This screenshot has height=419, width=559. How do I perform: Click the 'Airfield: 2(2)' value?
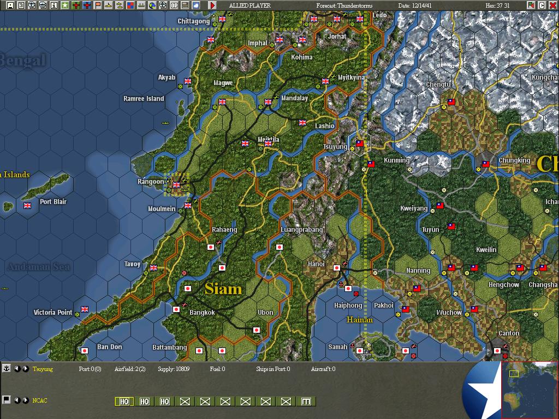(x=130, y=369)
